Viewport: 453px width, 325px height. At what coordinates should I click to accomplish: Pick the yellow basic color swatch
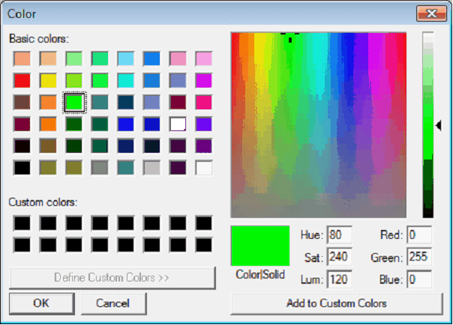(48, 80)
